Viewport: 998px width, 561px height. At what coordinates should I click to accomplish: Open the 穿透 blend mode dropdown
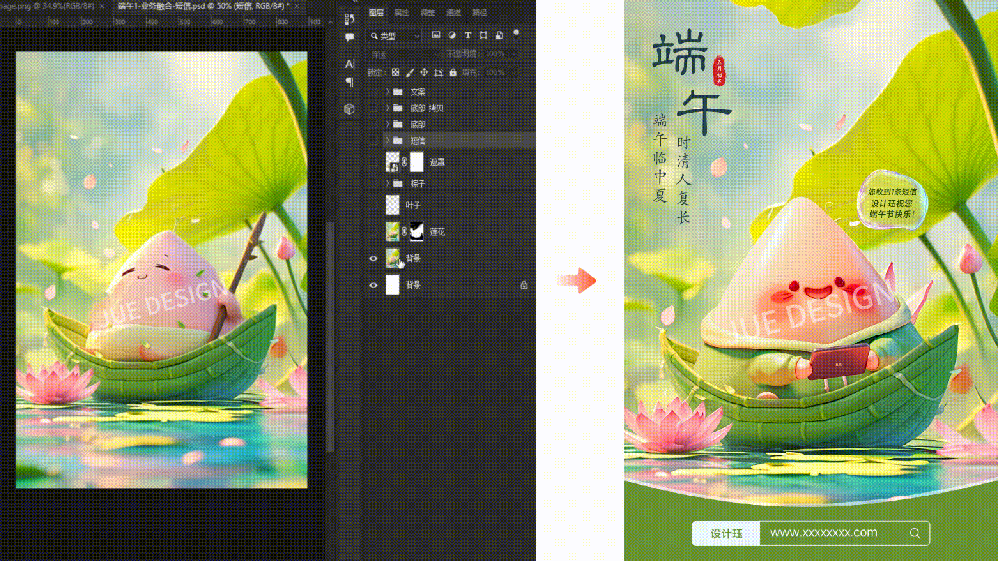click(x=403, y=54)
